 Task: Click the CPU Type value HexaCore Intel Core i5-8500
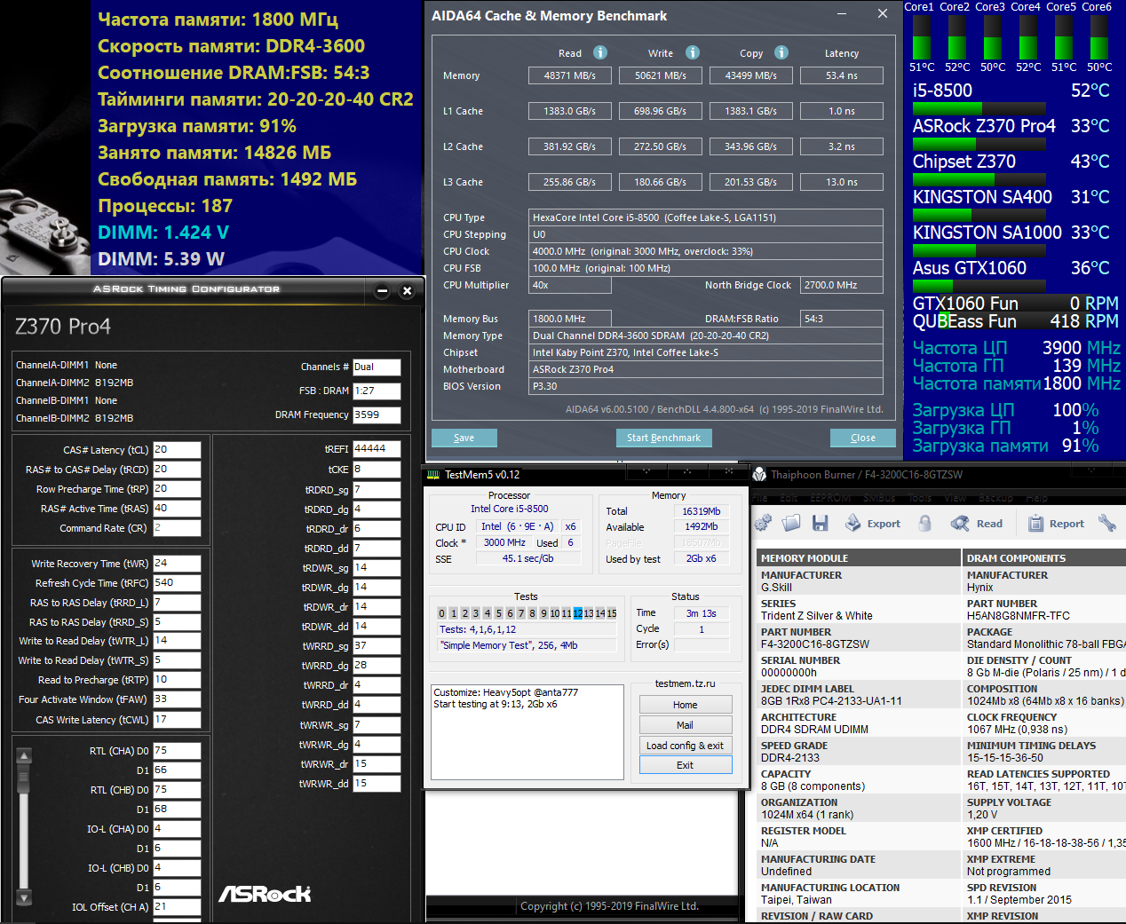pos(706,217)
